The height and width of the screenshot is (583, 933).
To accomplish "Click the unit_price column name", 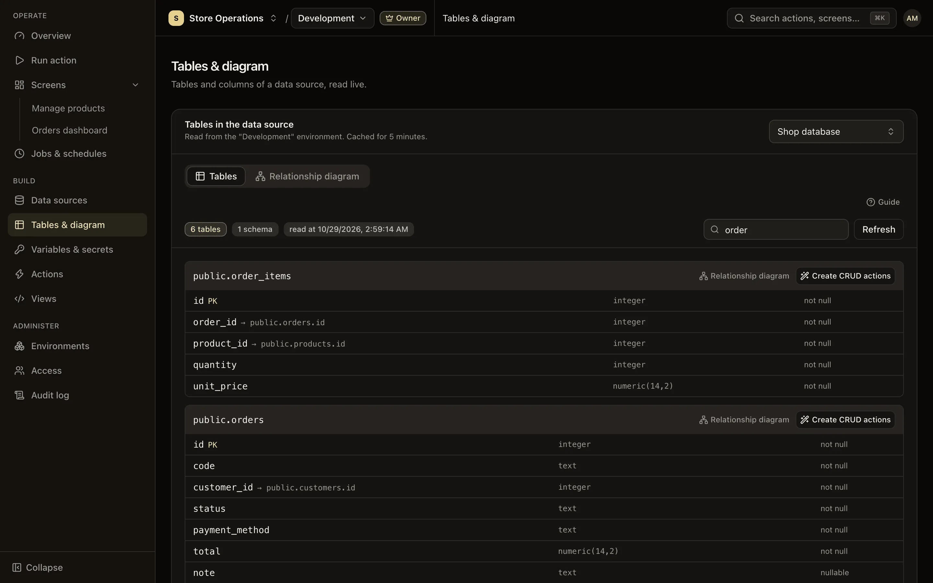I will pos(220,386).
